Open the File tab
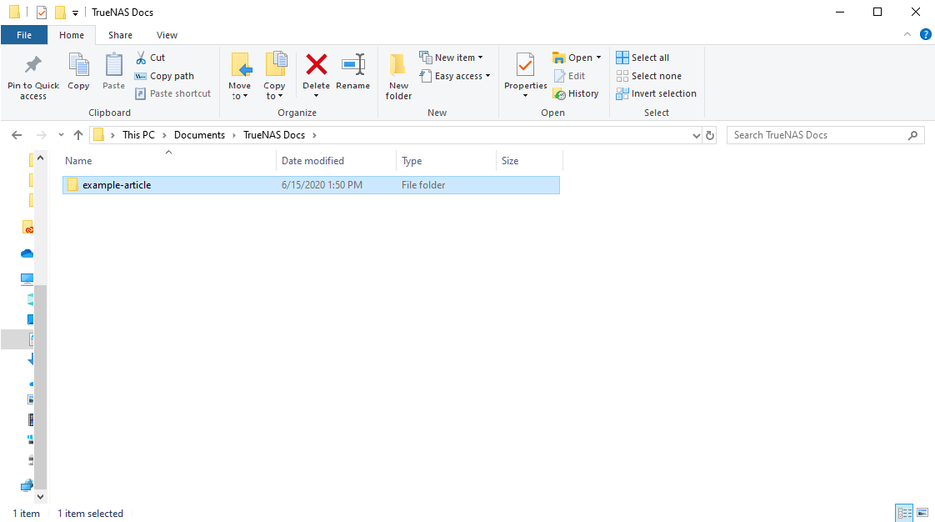Screen dimensions: 935x522 24,35
